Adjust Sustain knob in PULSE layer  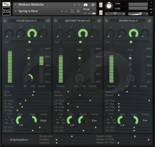(32, 33)
